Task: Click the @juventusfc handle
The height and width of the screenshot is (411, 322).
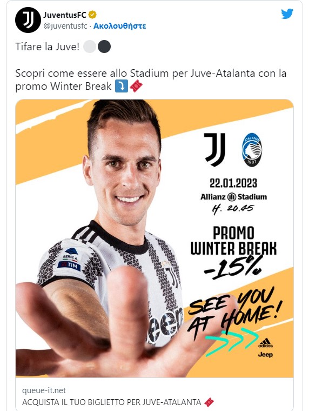Action: pyautogui.click(x=65, y=26)
